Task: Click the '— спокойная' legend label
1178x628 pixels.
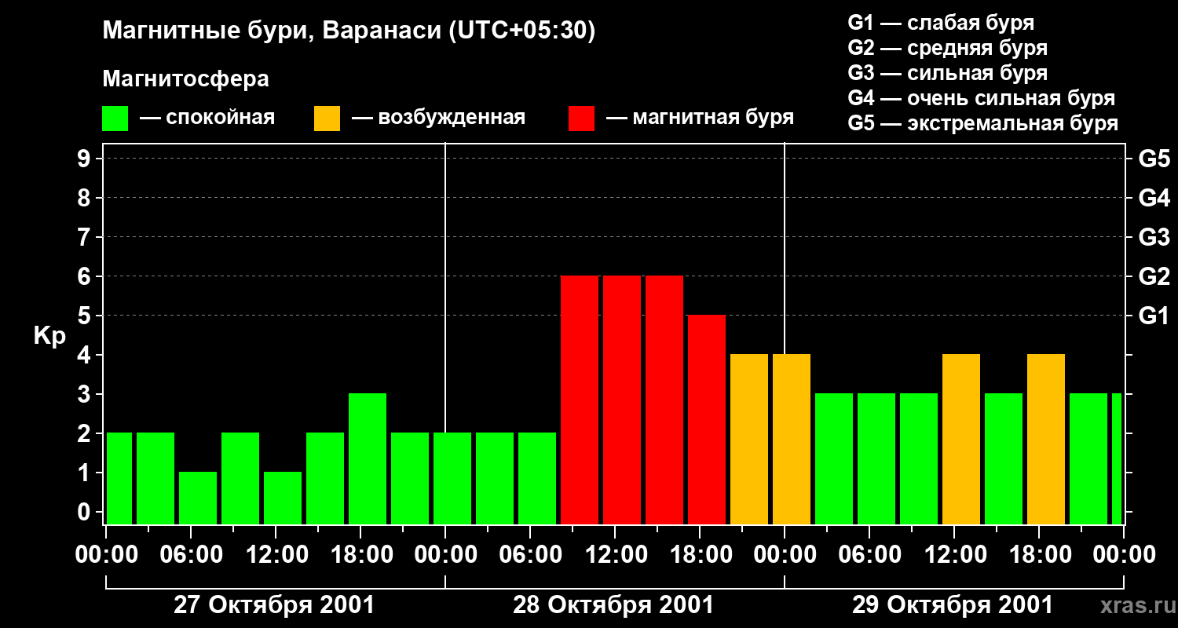Action: (207, 118)
